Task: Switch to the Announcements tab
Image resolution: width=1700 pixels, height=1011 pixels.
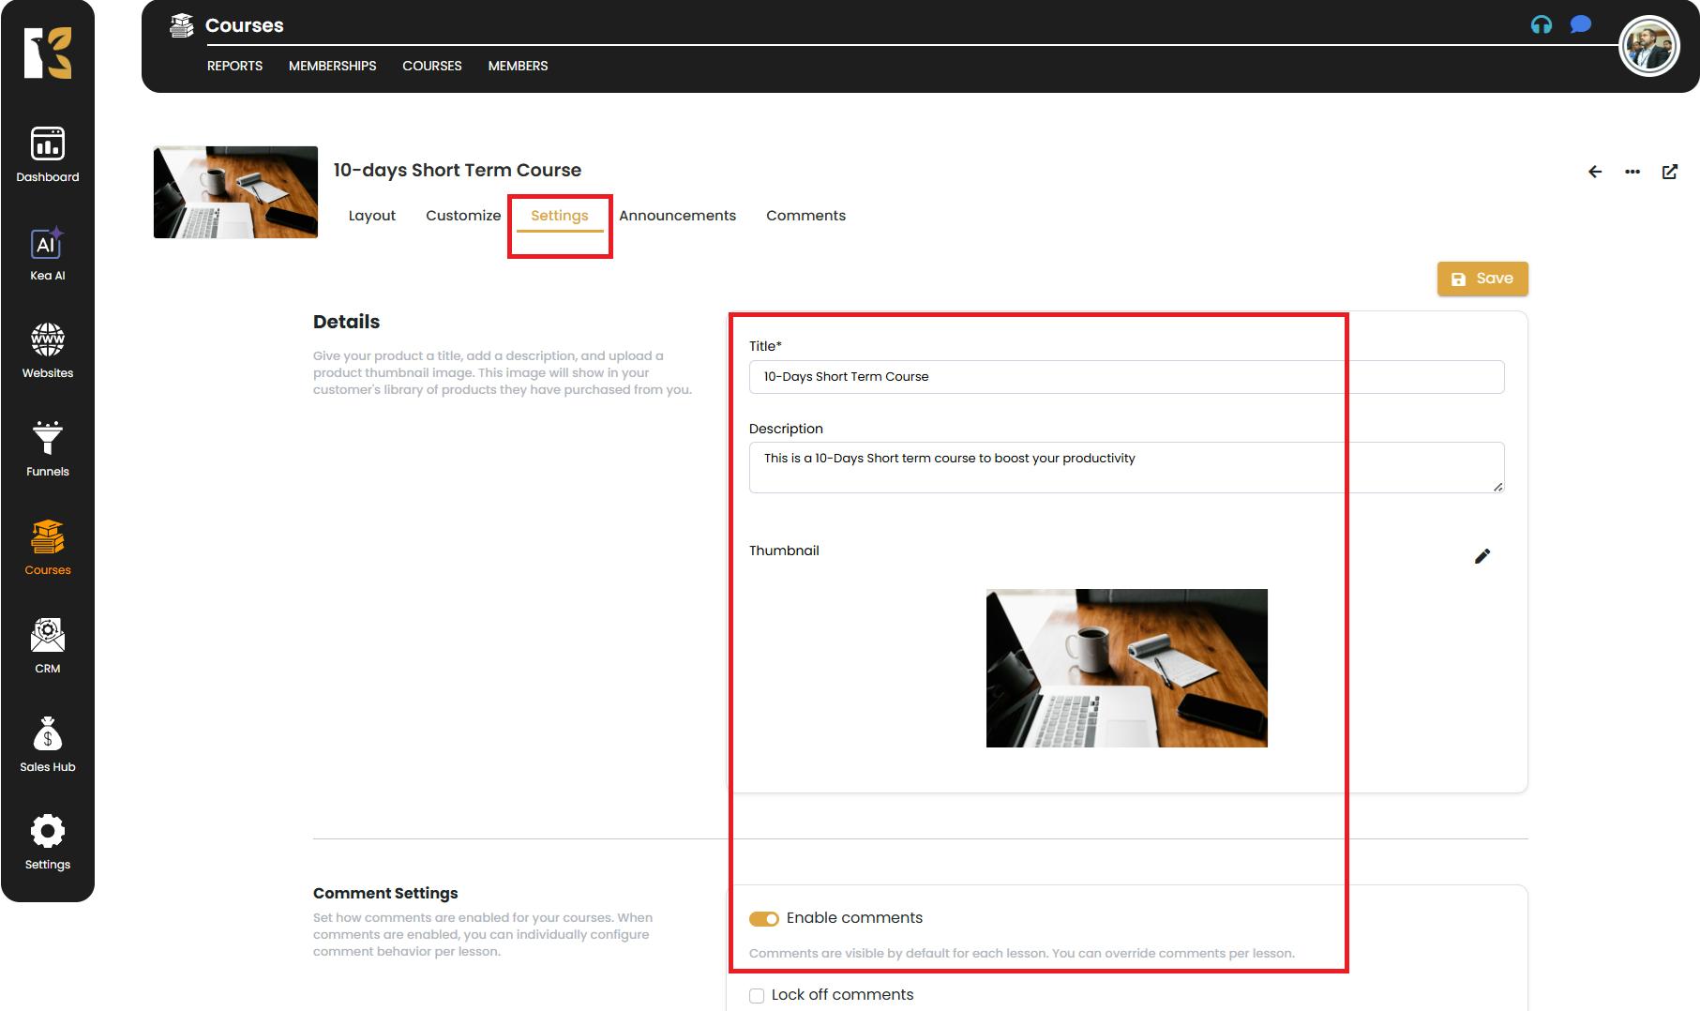Action: [677, 216]
